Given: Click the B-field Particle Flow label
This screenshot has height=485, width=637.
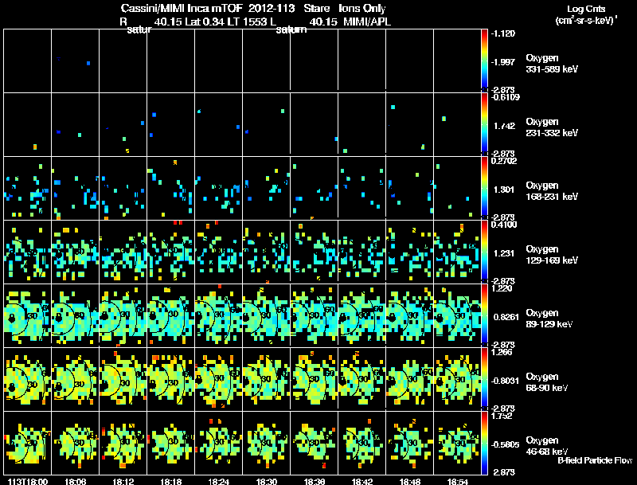Looking at the screenshot, I should coord(595,460).
